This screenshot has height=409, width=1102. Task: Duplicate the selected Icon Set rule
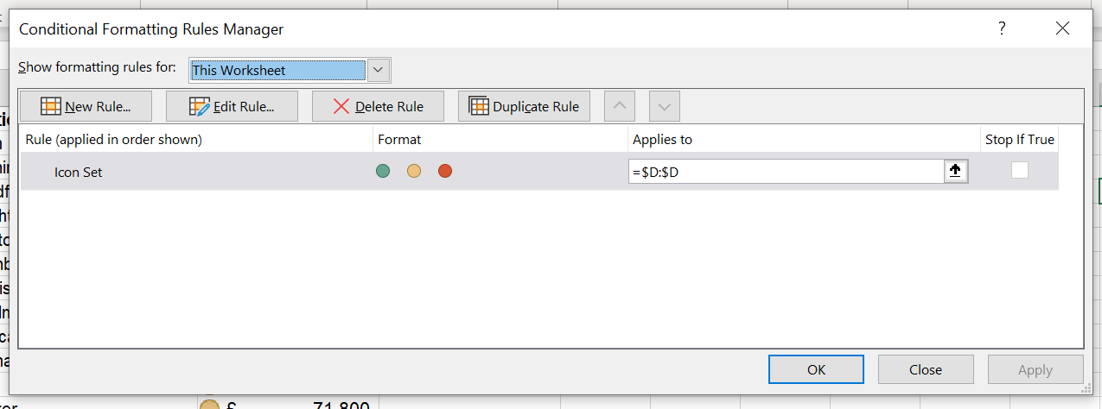tap(524, 106)
